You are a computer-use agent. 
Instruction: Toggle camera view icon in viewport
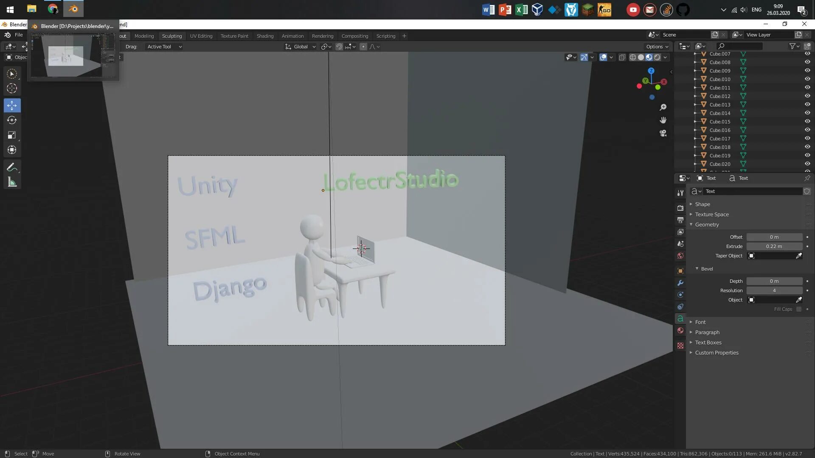pos(663,133)
